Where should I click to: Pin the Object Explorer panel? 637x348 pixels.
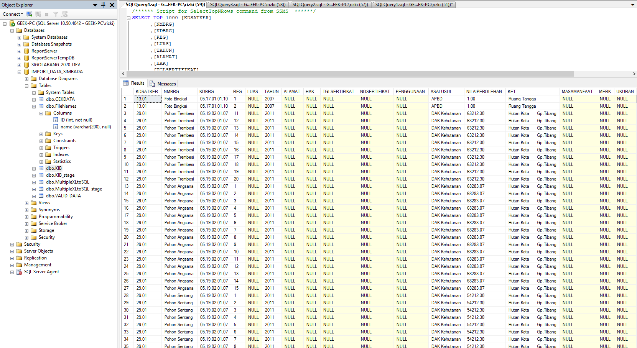103,5
